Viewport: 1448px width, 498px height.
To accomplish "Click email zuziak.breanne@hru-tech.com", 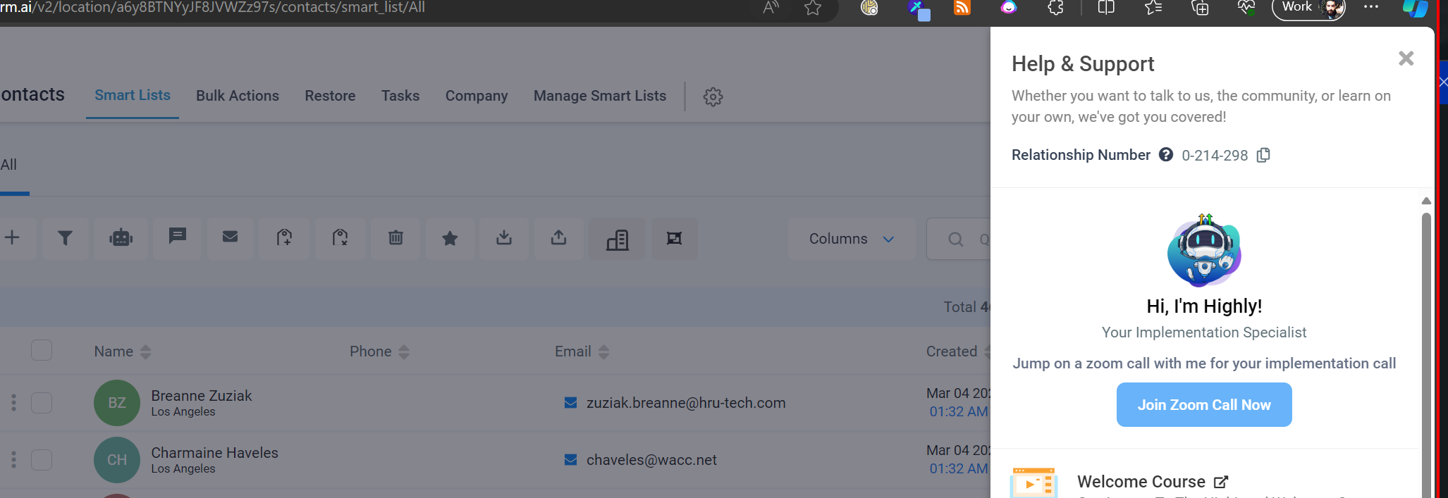I will [686, 403].
